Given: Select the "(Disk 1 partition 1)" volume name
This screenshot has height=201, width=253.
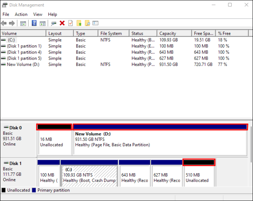Looking at the screenshot, I should pyautogui.click(x=24, y=46).
